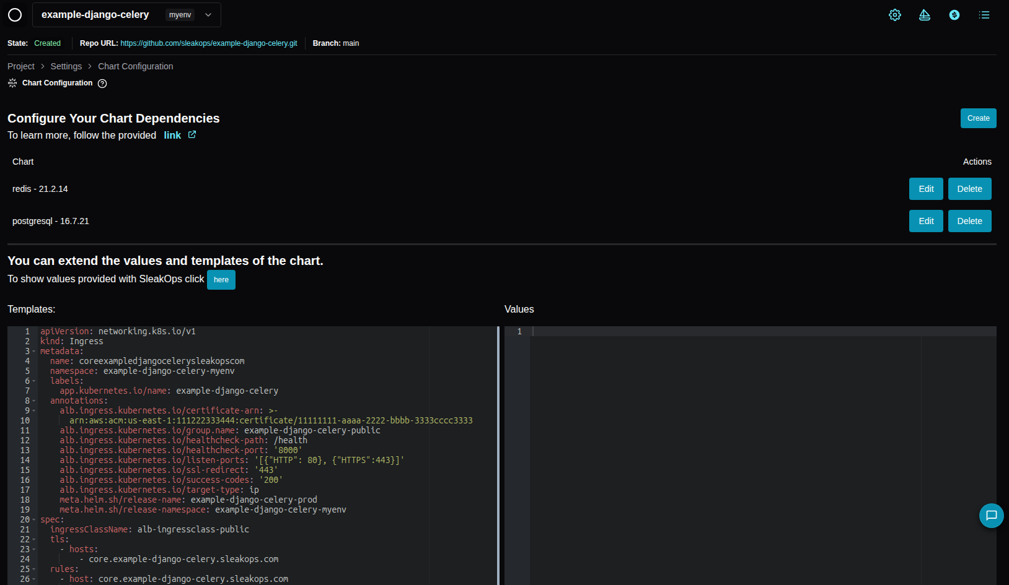Click line 24 host core.example-django-celery.sleakops.com
The width and height of the screenshot is (1009, 585).
tap(183, 560)
